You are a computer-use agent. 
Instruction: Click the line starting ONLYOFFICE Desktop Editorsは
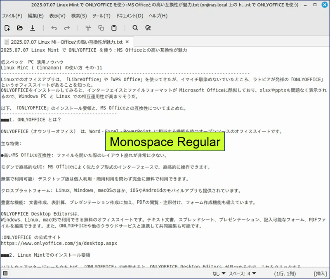click(40, 214)
